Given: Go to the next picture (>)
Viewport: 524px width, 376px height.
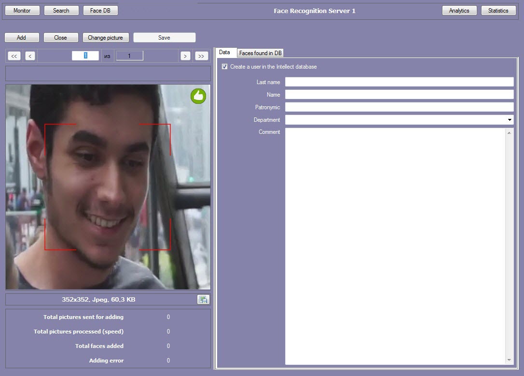Looking at the screenshot, I should [x=185, y=56].
